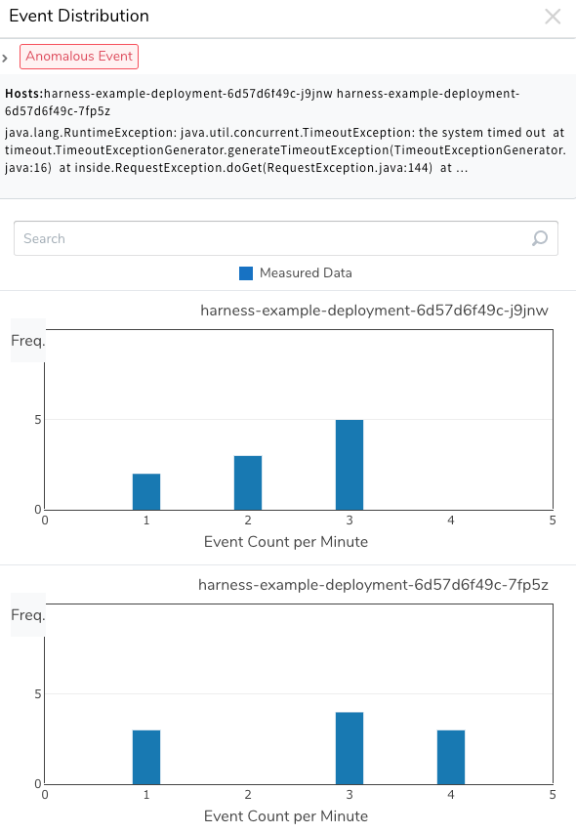This screenshot has height=833, width=576.
Task: Focus the Search input field
Action: pos(286,238)
